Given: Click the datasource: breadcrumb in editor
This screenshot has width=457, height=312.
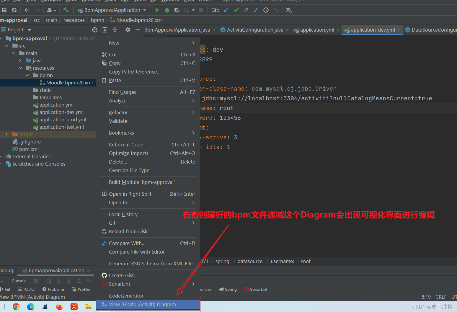Looking at the screenshot, I should [x=251, y=261].
